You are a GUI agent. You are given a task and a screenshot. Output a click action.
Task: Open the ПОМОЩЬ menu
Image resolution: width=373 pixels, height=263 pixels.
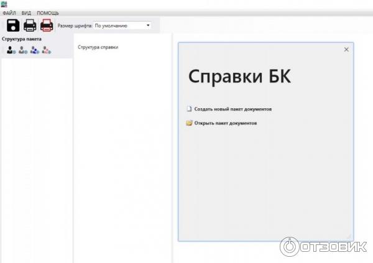(48, 13)
